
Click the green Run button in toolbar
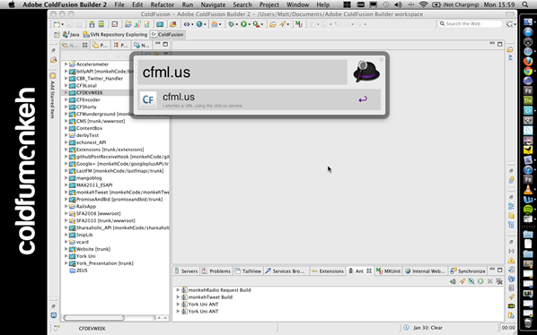[243, 24]
